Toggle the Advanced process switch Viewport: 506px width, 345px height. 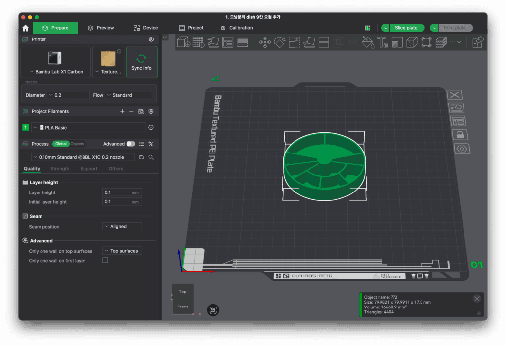tap(130, 144)
